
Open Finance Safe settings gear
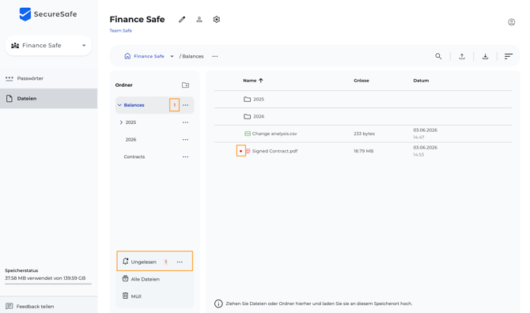point(217,20)
